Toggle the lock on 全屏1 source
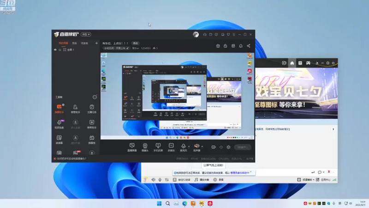The height and width of the screenshot is (208, 369). (x=60, y=50)
